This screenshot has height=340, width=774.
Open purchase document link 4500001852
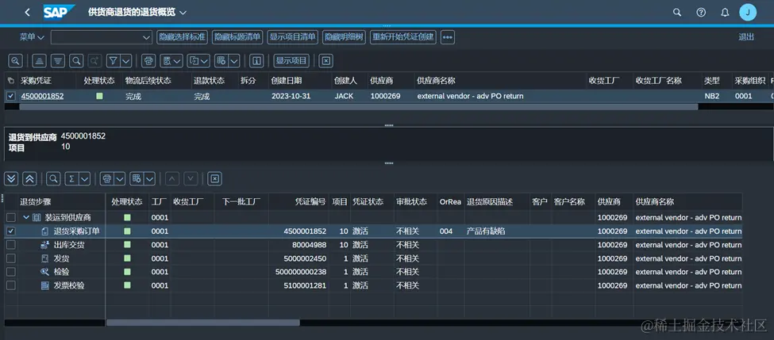[42, 96]
